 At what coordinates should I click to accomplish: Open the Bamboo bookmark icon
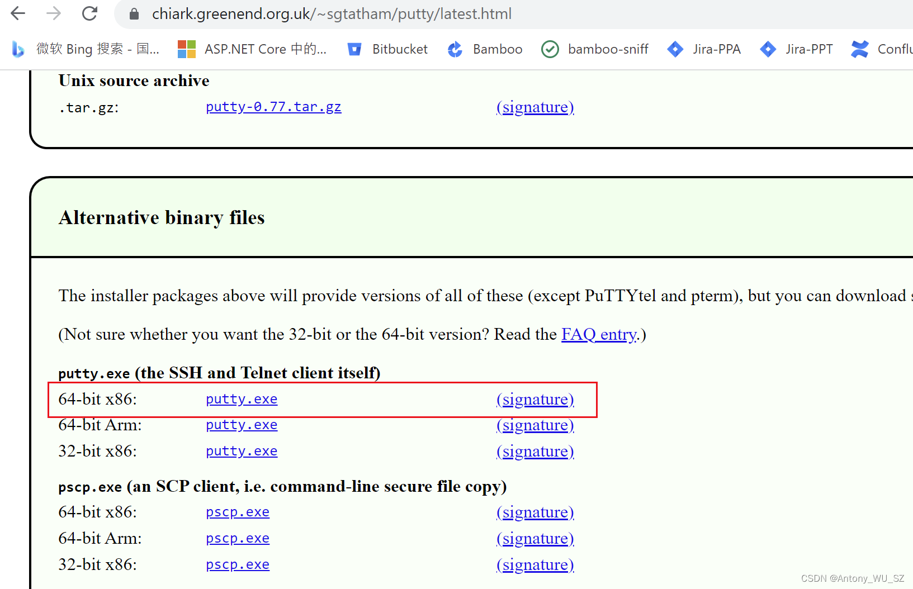[x=455, y=49]
